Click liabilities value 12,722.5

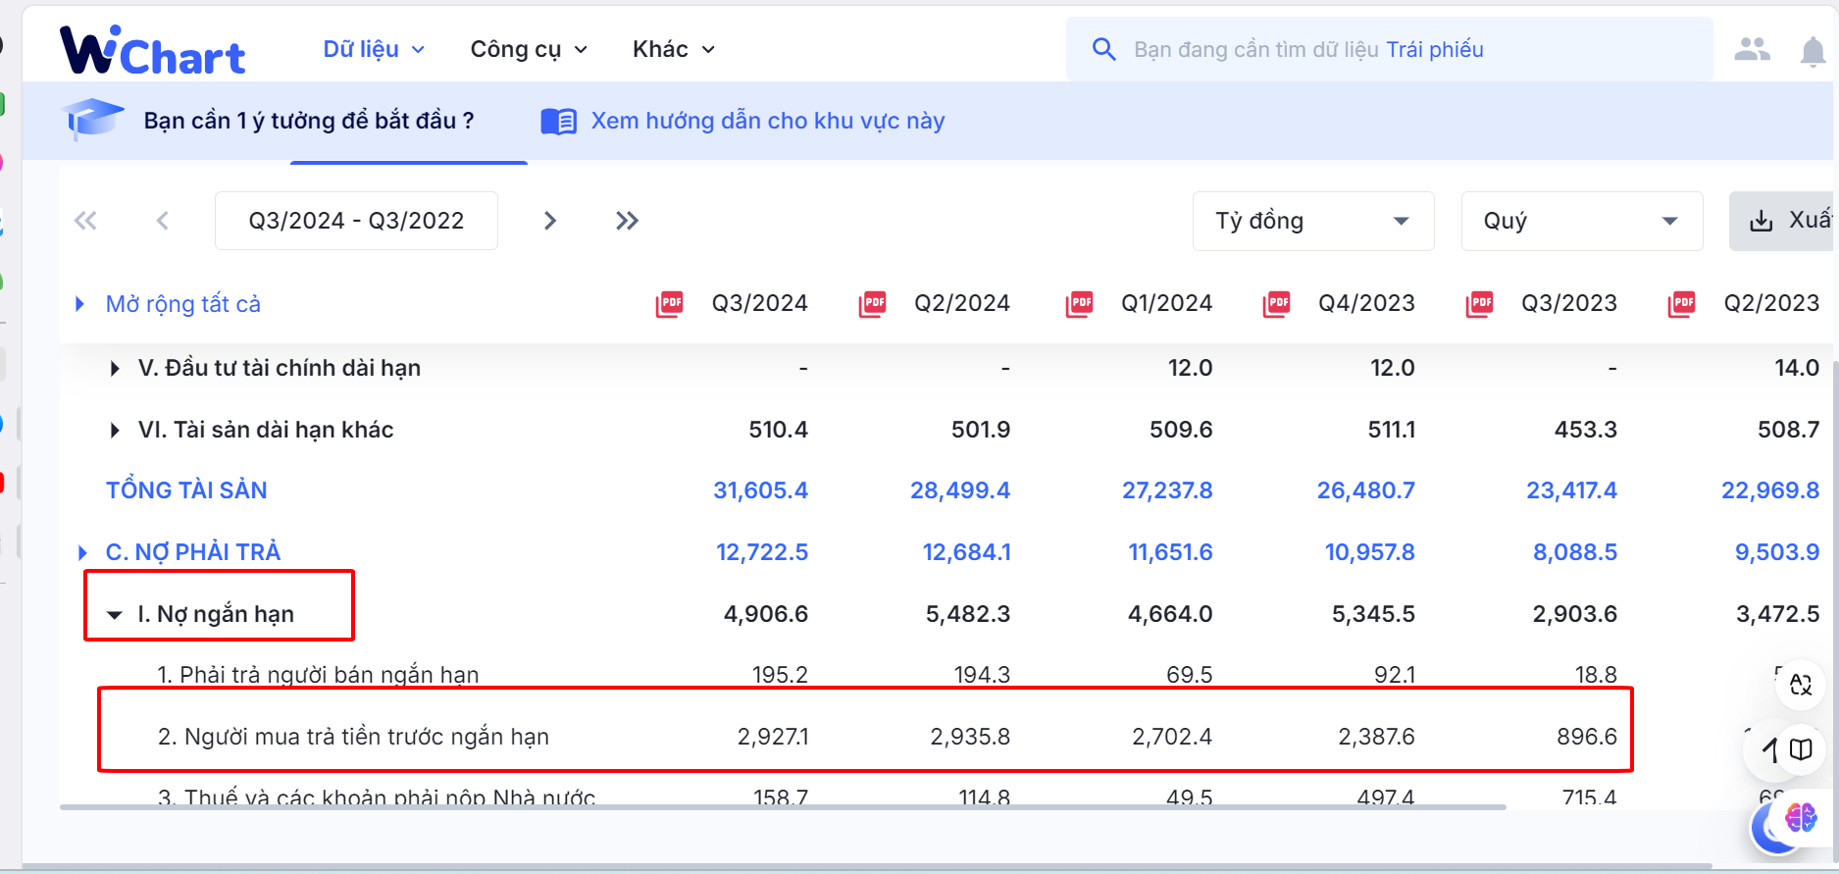click(x=762, y=552)
